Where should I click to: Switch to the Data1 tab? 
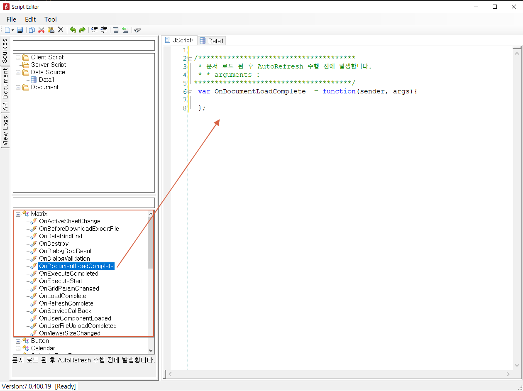(212, 41)
